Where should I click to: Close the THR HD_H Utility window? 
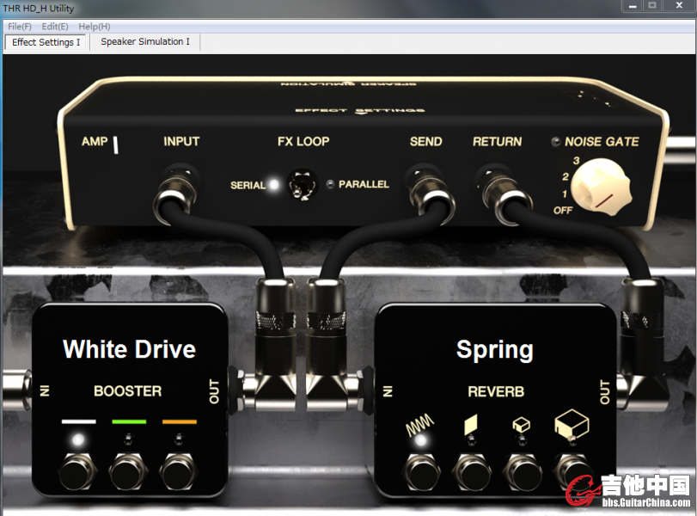pos(679,5)
